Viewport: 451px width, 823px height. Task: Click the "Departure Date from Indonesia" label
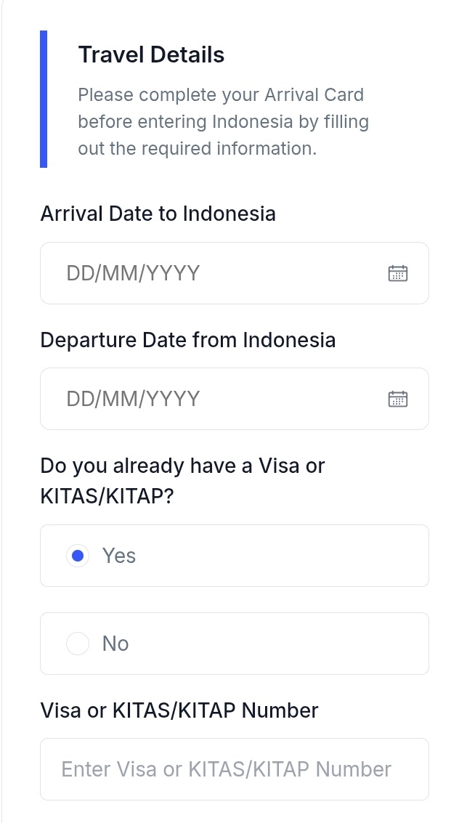coord(187,340)
